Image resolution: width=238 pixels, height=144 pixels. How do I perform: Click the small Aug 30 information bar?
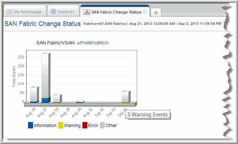(x=80, y=102)
